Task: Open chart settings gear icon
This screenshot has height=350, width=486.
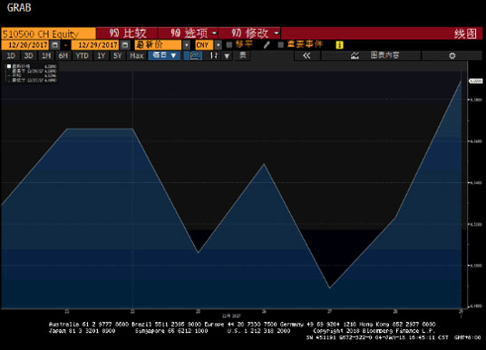Action: (x=452, y=56)
